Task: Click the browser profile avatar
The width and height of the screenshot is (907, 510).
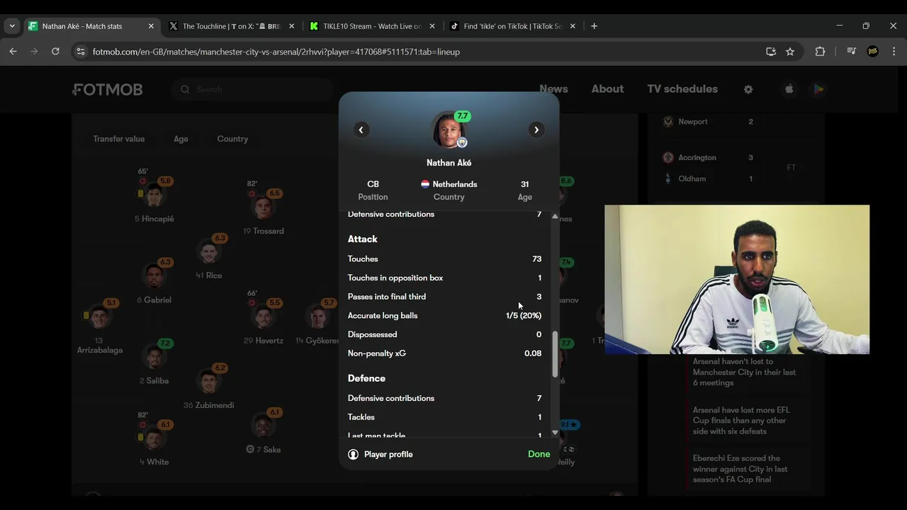Action: (873, 52)
